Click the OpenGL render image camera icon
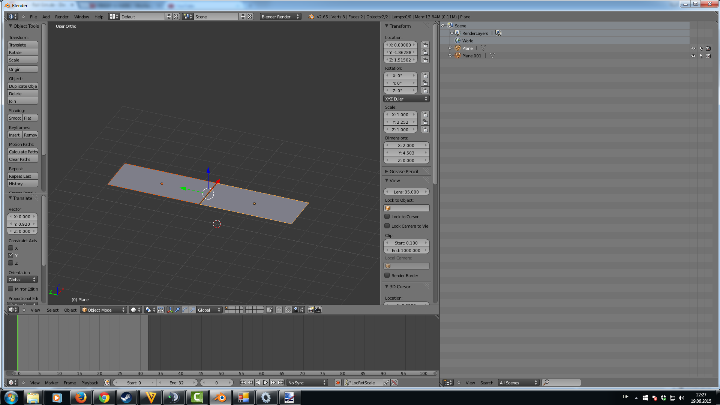 coord(310,310)
